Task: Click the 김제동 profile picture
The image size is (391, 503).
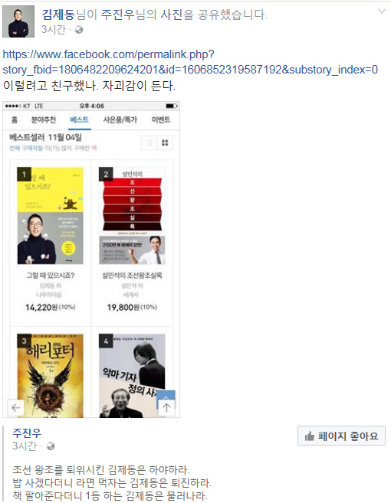Action: tap(18, 21)
